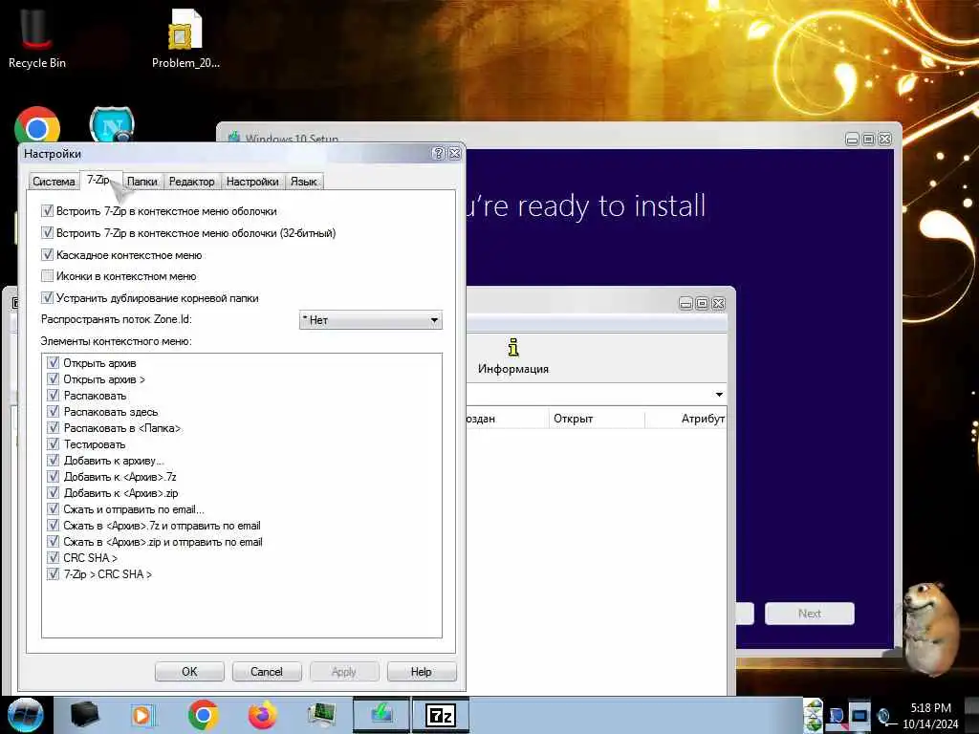This screenshot has width=979, height=734.
Task: Toggle Устранить дублирование корневой папки
Action: point(47,298)
